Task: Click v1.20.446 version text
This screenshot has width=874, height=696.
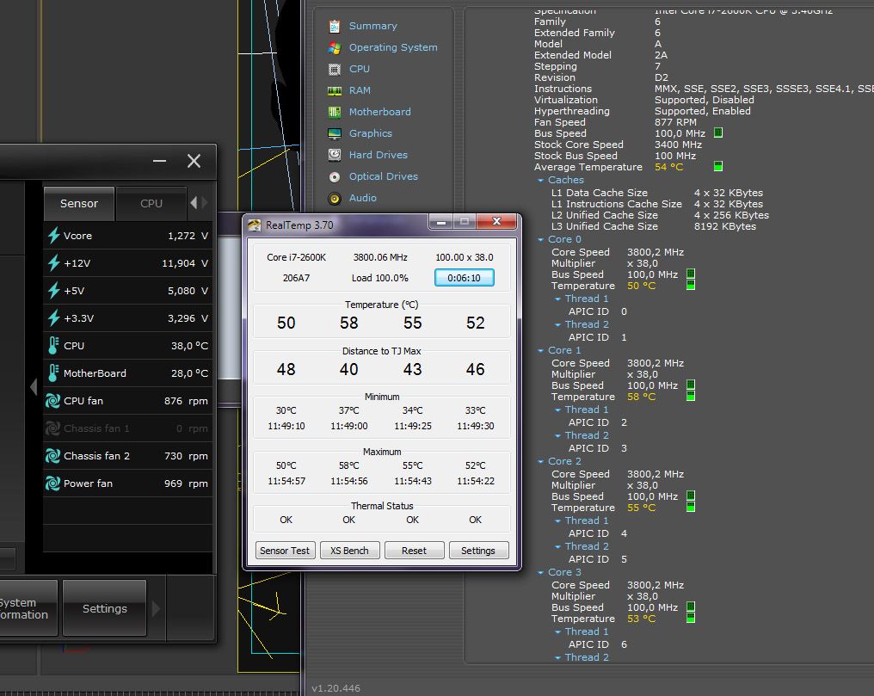Action: pyautogui.click(x=335, y=688)
